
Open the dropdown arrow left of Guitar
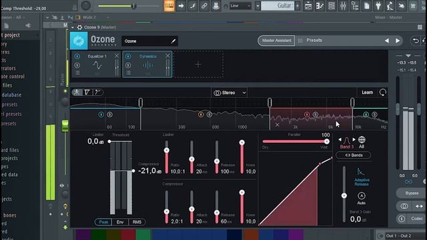point(258,6)
